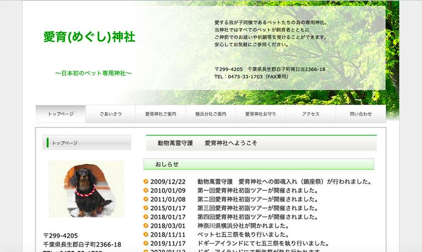The width and height of the screenshot is (422, 252).
Task: Click orange bullet icon beside 2009/12/22 entry
Action: tap(146, 182)
